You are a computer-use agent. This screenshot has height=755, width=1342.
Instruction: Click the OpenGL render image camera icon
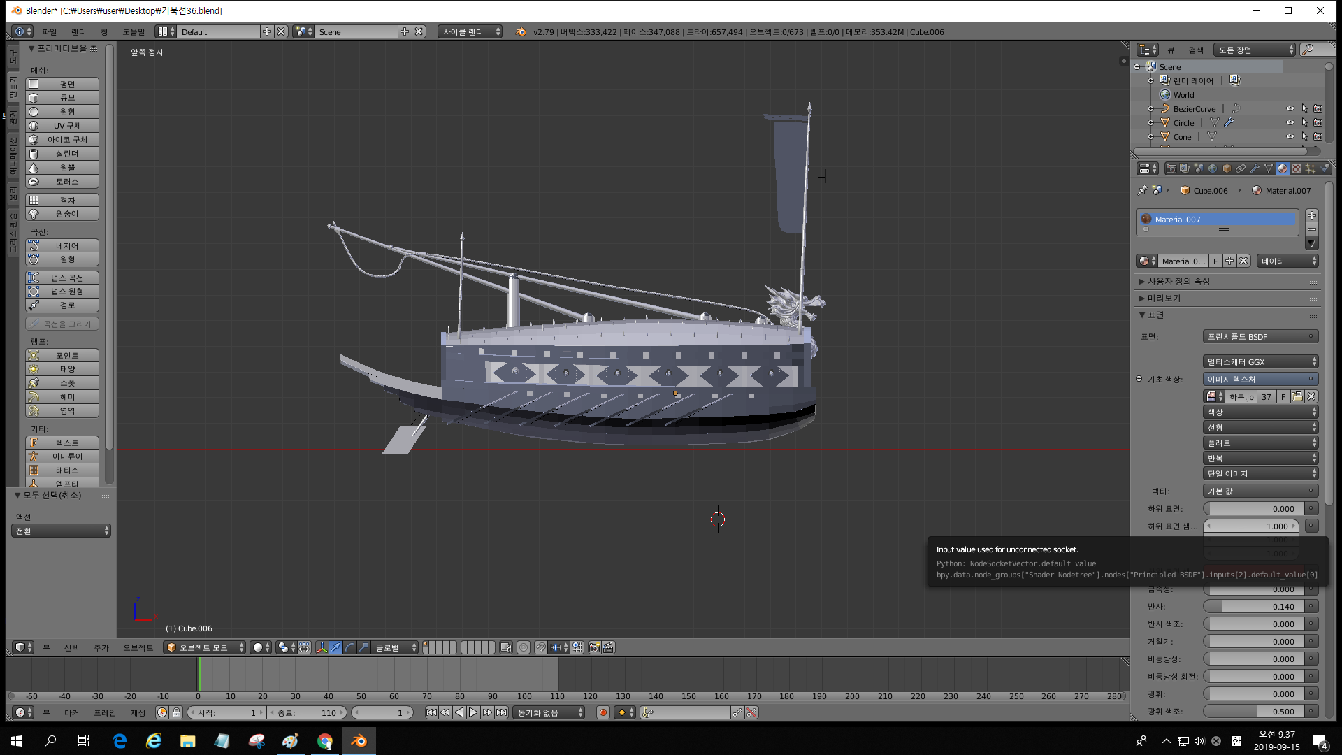pyautogui.click(x=594, y=647)
